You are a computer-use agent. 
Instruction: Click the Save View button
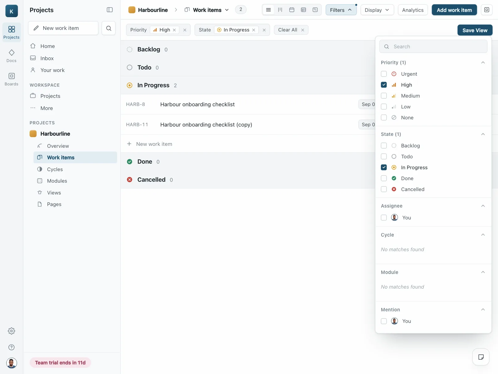click(475, 30)
